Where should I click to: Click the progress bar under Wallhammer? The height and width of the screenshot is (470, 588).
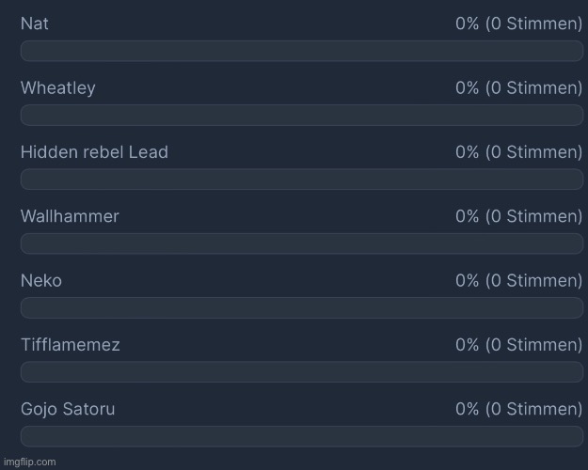pos(302,243)
